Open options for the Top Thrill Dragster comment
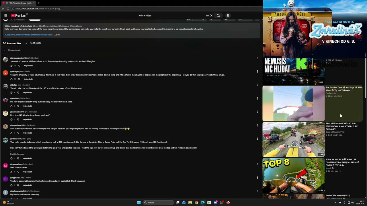Viewport: 367px width, 206px height. (257, 139)
